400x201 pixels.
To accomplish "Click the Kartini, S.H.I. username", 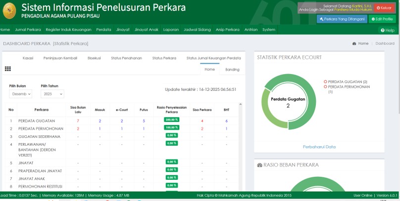I will (x=362, y=6).
